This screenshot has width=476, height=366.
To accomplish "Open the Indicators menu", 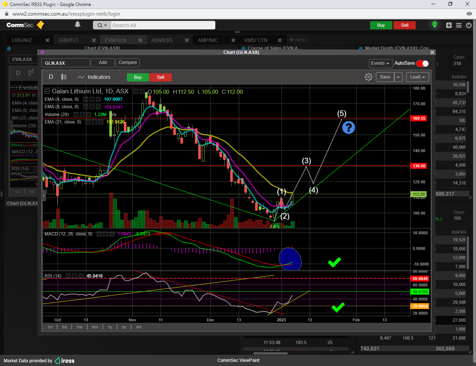I will (x=94, y=77).
